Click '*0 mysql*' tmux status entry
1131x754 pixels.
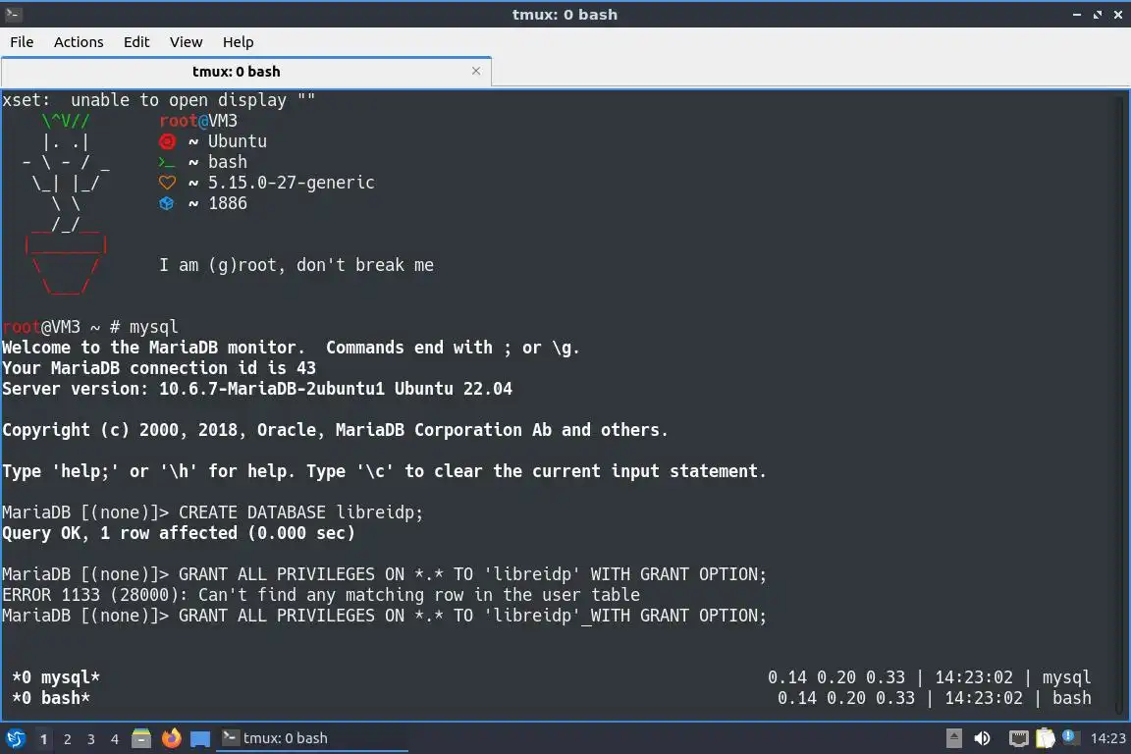[56, 677]
